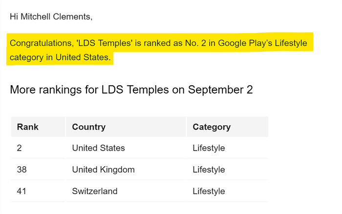This screenshot has height=214, width=342.
Task: Click rank 41 in the table
Action: 21,191
